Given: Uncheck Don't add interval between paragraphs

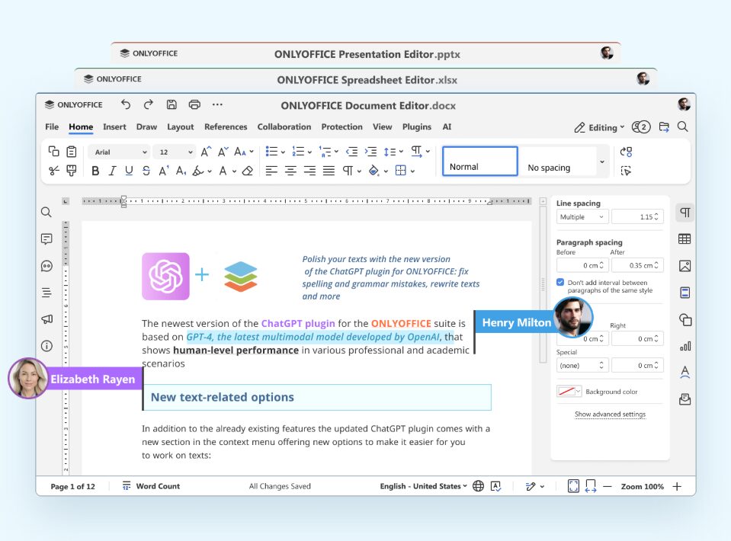Looking at the screenshot, I should (560, 283).
